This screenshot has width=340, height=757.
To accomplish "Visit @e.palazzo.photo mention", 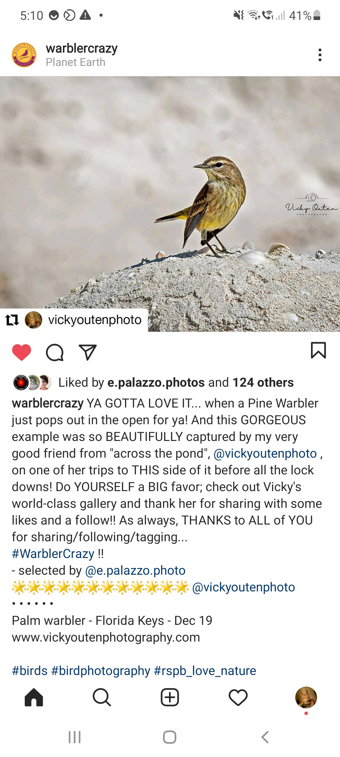I will pos(135,571).
